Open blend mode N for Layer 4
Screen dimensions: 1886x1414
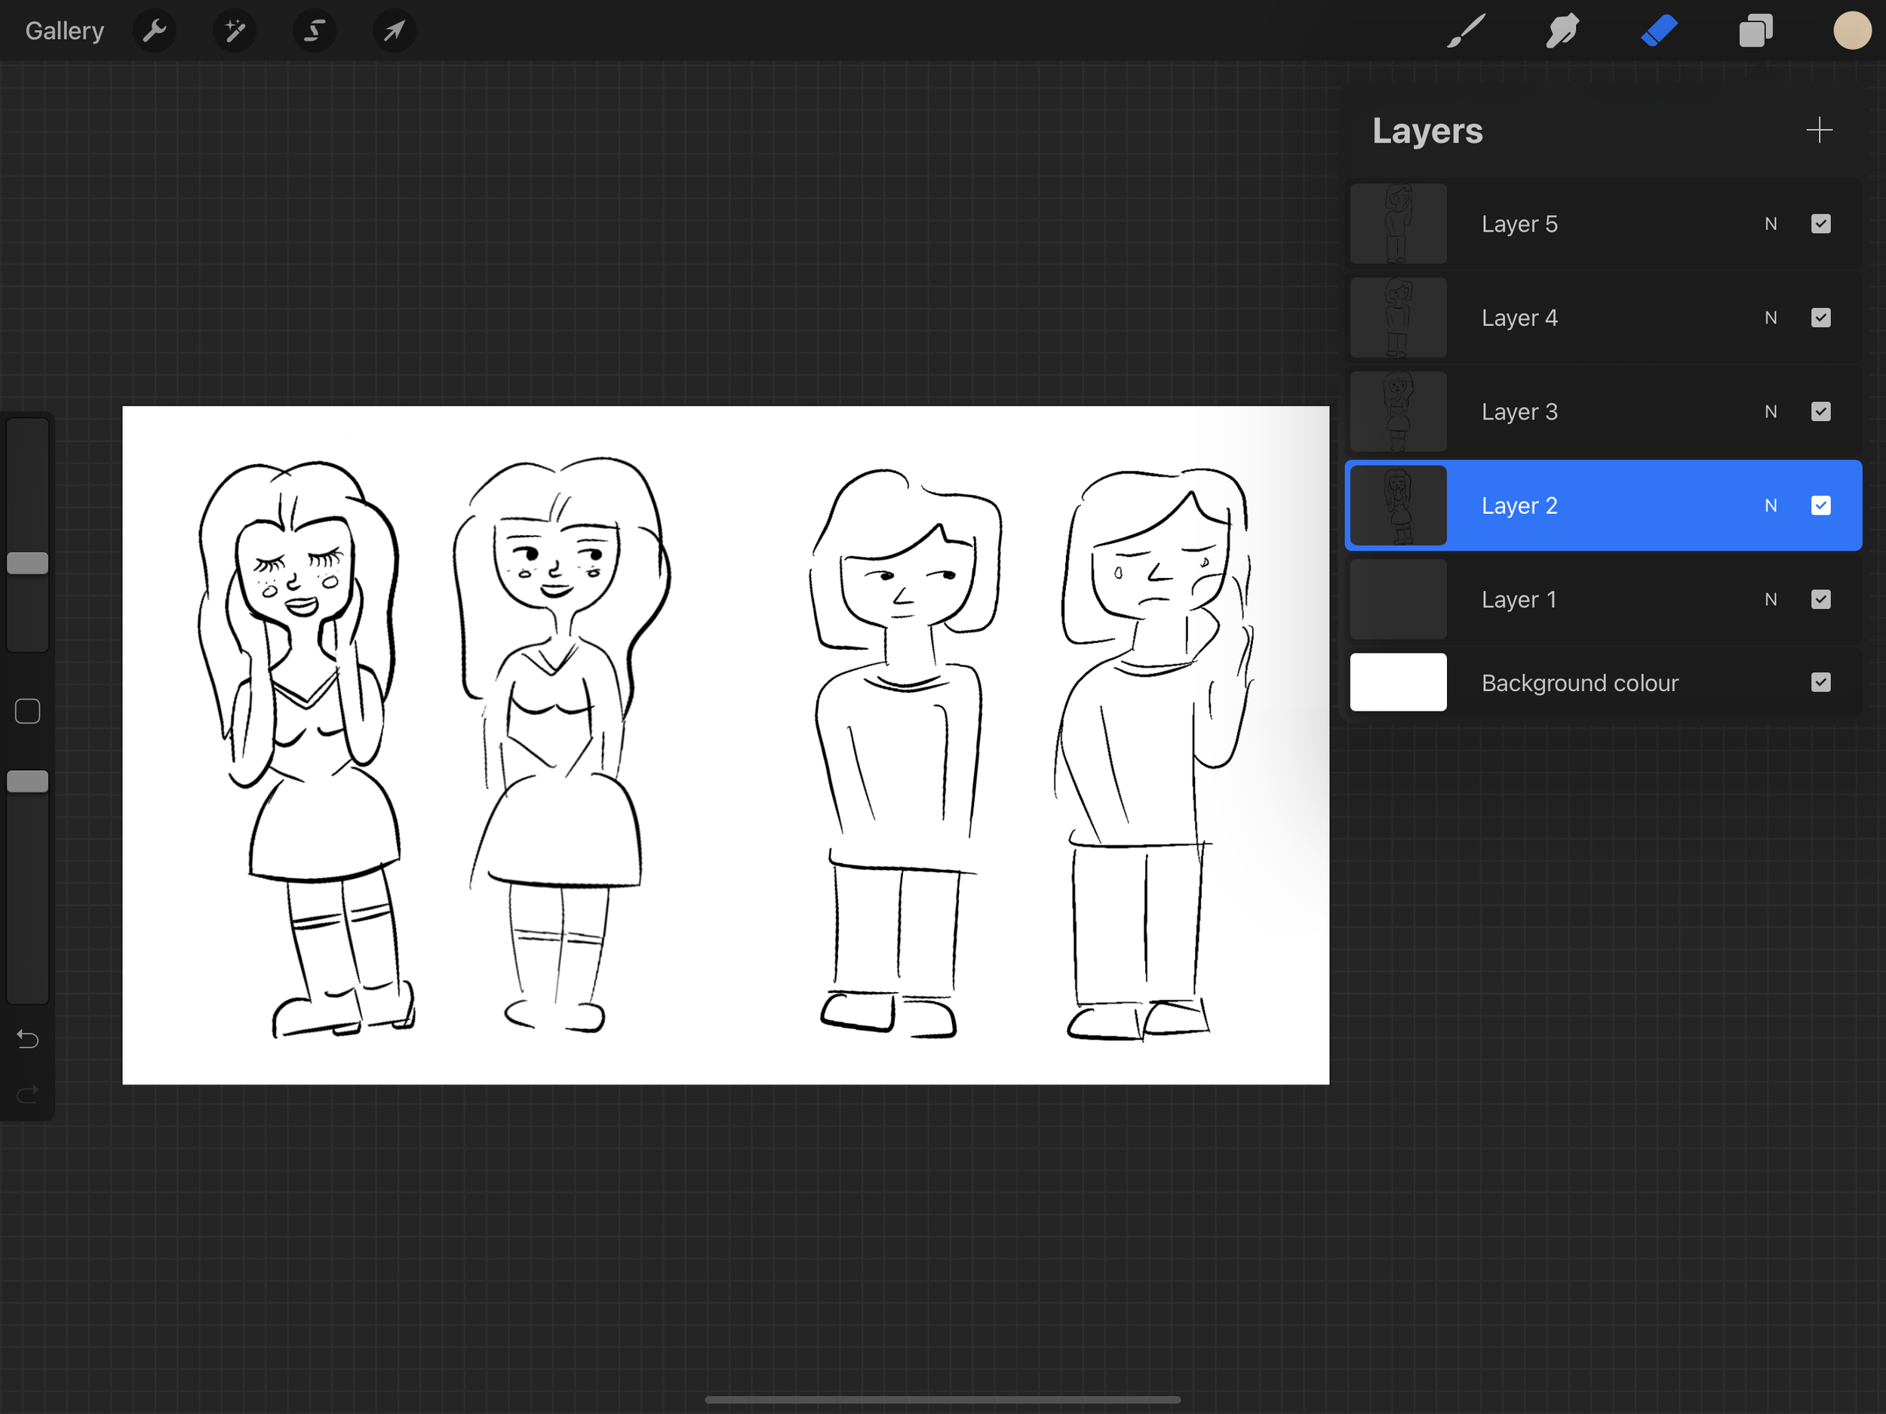point(1770,318)
